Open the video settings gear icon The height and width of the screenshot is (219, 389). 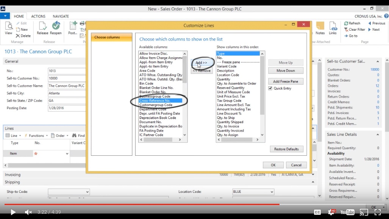[x=332, y=212]
